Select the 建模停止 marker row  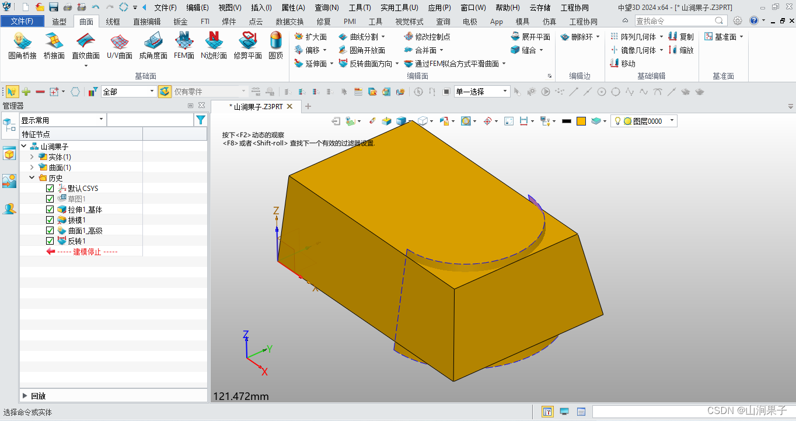(81, 252)
